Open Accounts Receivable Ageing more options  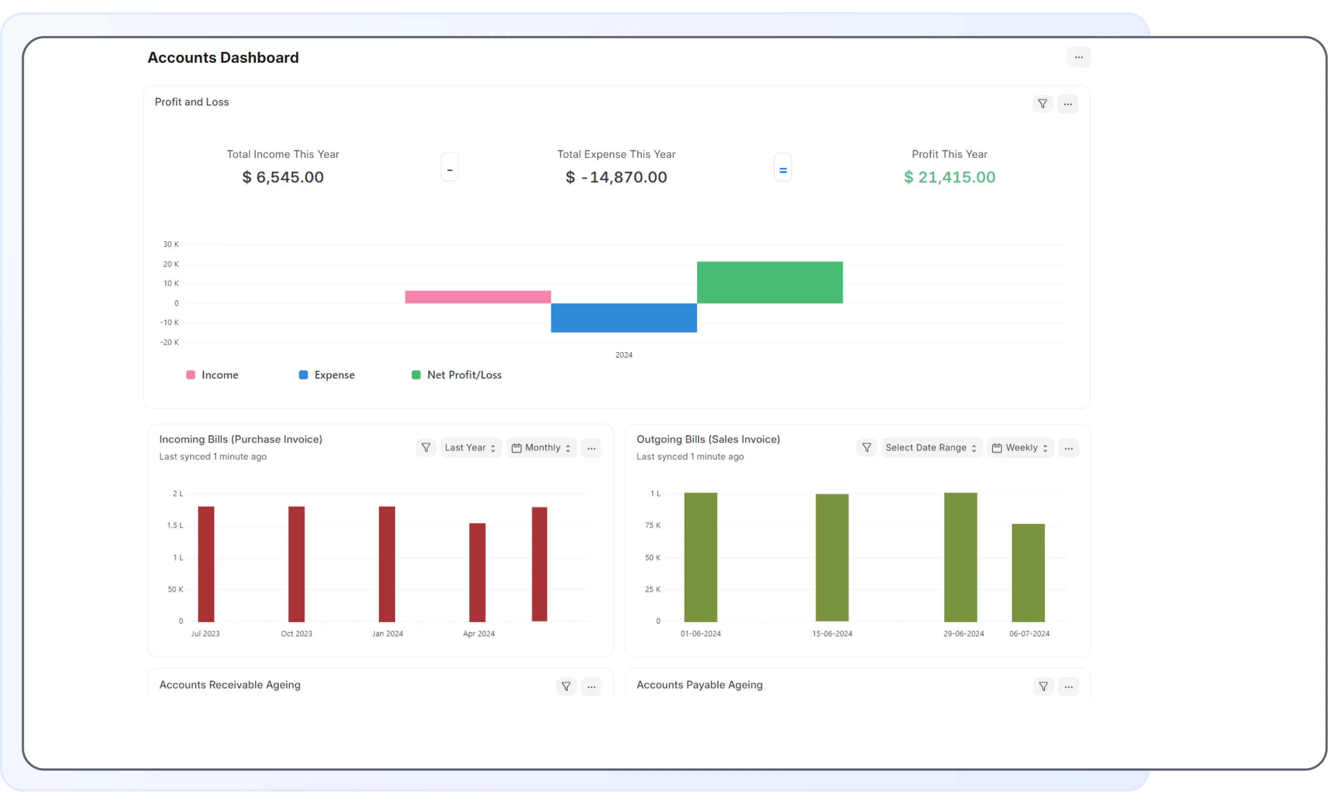point(591,686)
